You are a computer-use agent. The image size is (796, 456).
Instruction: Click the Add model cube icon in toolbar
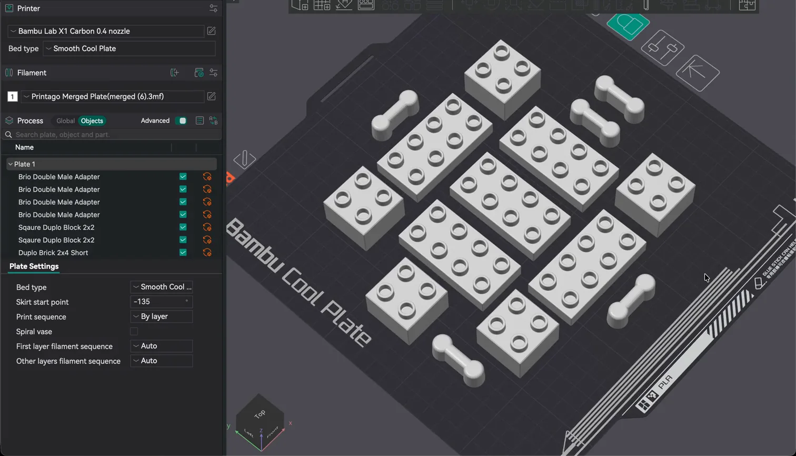tap(300, 5)
